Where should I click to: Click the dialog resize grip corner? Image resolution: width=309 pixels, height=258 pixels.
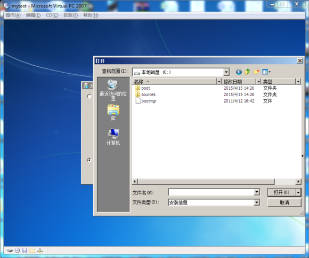coord(302,213)
